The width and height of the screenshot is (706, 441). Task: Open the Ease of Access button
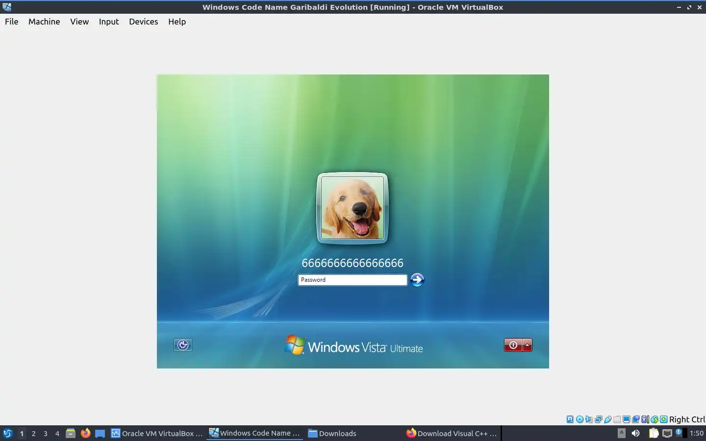[x=183, y=345]
